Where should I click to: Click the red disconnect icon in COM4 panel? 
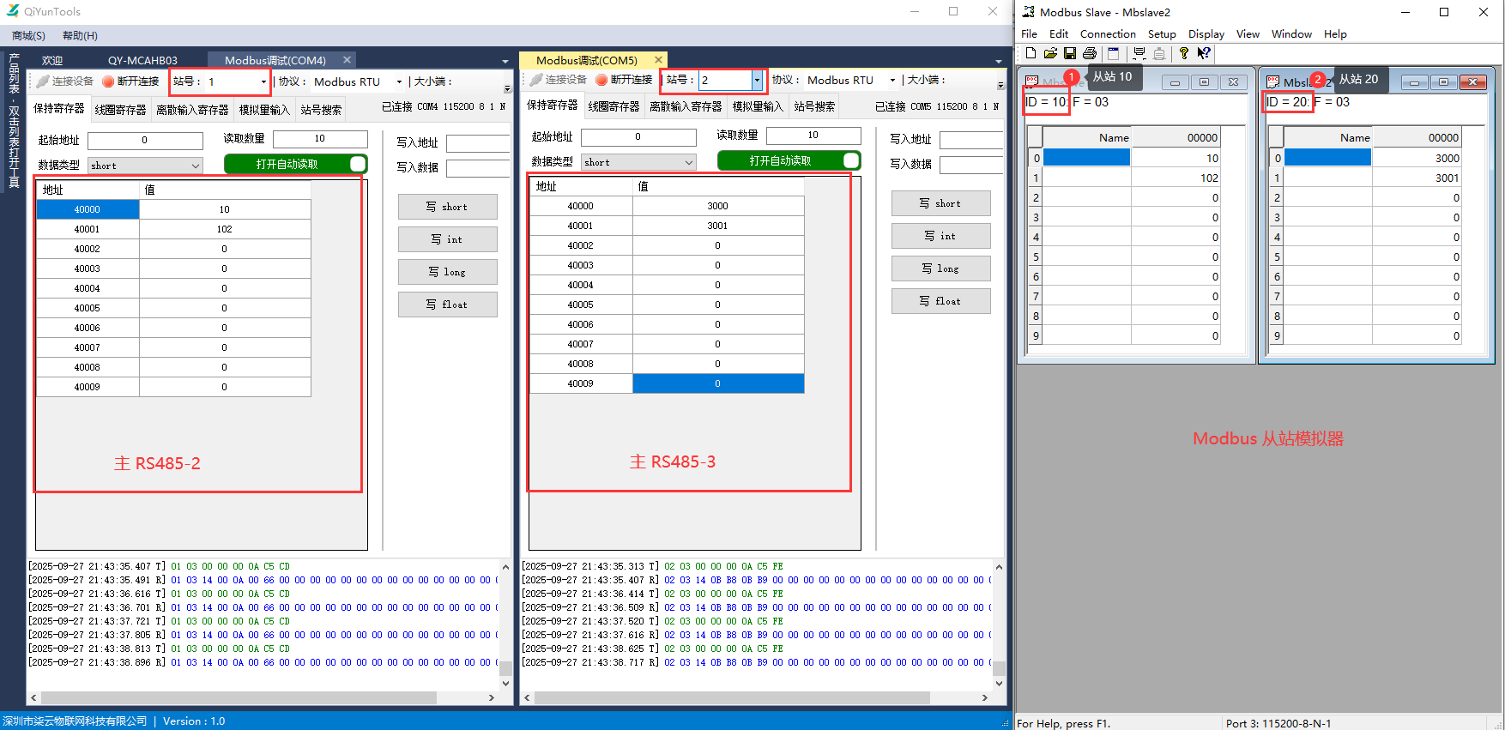click(108, 81)
